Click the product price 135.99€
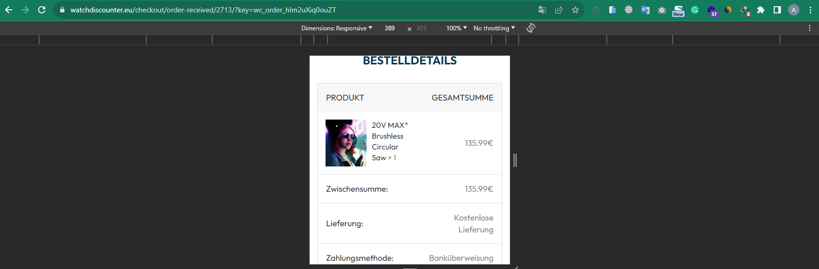 [x=479, y=143]
